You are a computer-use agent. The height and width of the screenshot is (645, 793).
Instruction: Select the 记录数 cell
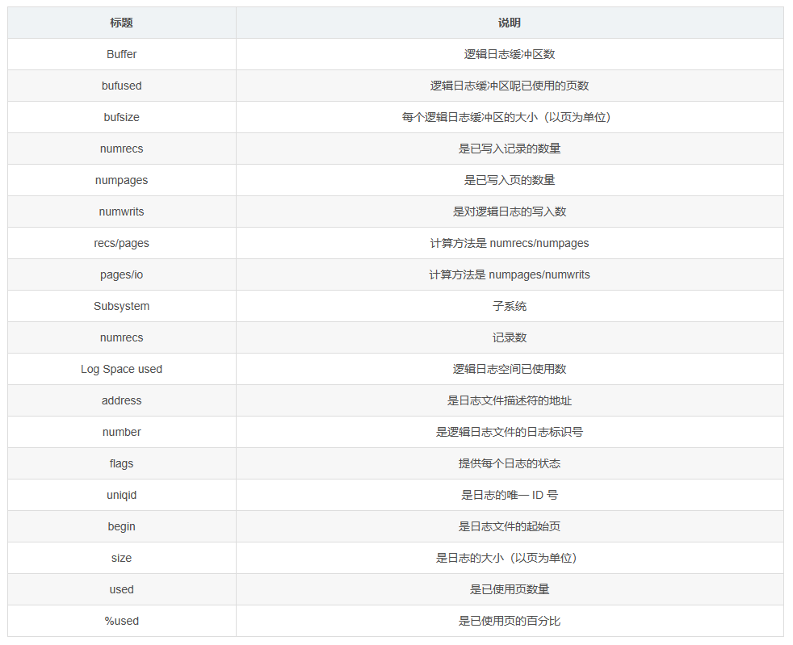tap(510, 337)
